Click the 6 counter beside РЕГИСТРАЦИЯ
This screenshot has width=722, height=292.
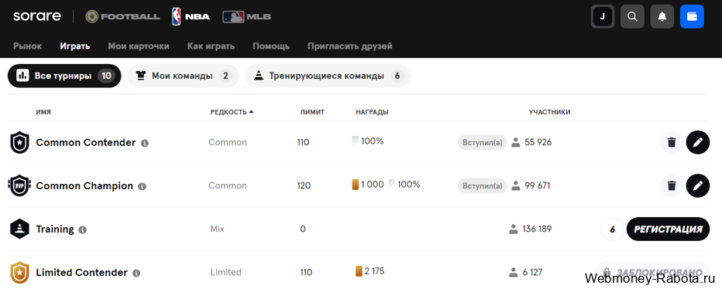(613, 229)
